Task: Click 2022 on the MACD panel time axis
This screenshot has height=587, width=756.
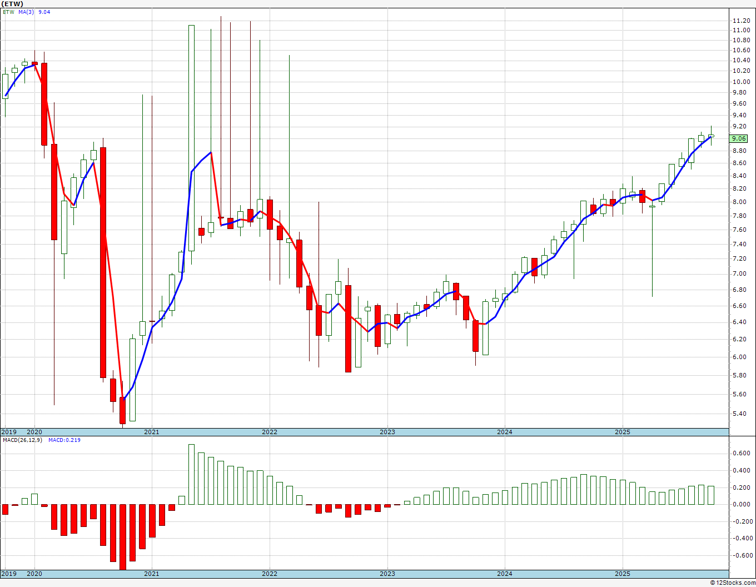Action: click(270, 574)
